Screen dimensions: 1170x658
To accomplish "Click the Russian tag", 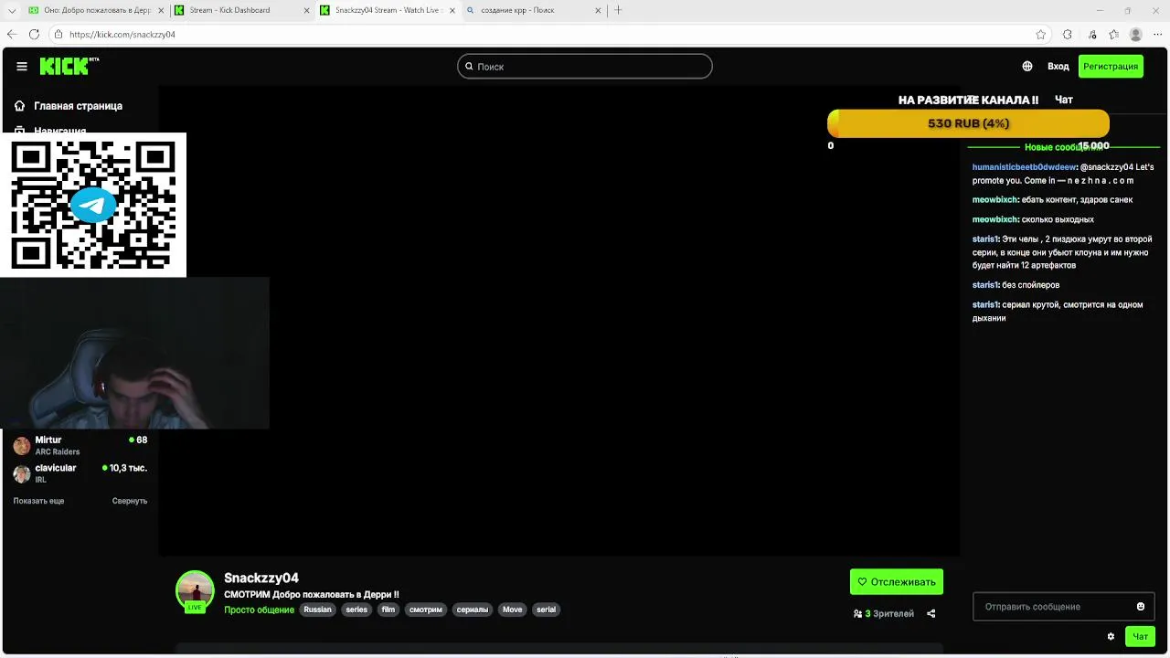I will [317, 610].
